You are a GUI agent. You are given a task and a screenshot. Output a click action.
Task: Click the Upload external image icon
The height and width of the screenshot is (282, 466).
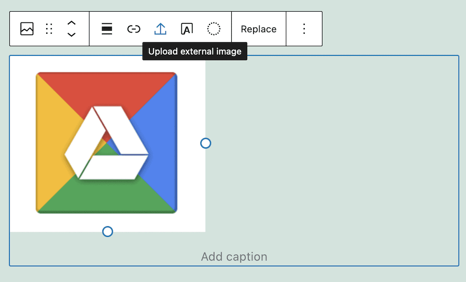coord(160,29)
